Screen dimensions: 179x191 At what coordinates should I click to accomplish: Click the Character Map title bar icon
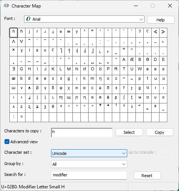click(x=6, y=6)
